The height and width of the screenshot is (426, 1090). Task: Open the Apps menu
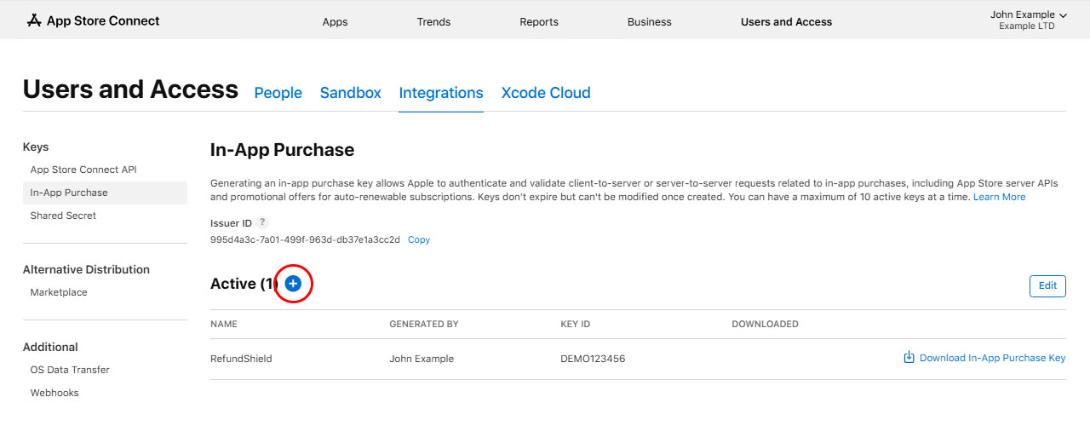point(335,21)
